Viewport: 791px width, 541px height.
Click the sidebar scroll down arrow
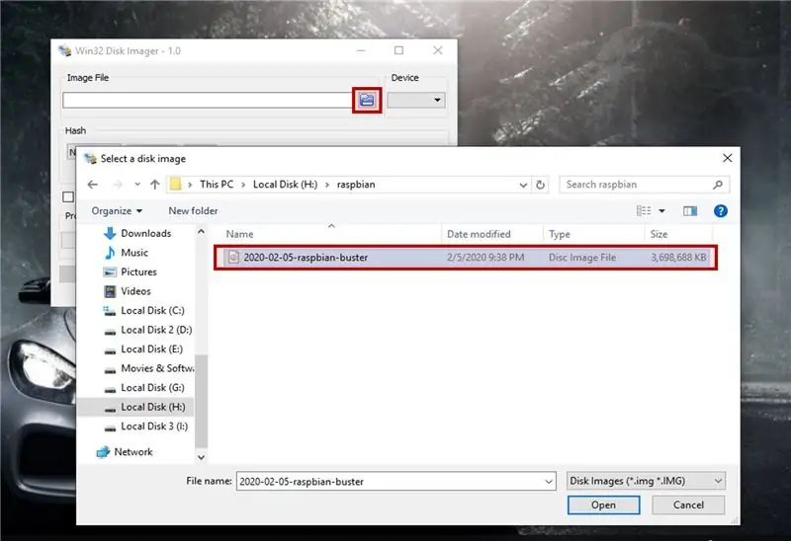click(x=202, y=457)
